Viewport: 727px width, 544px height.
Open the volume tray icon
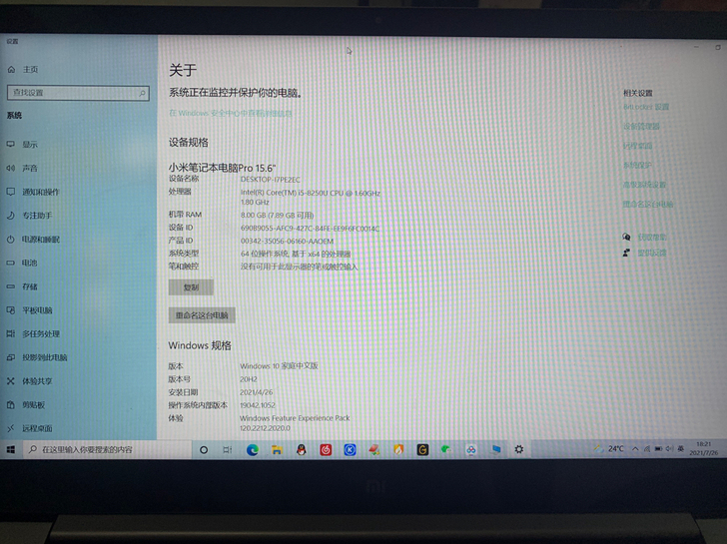669,448
